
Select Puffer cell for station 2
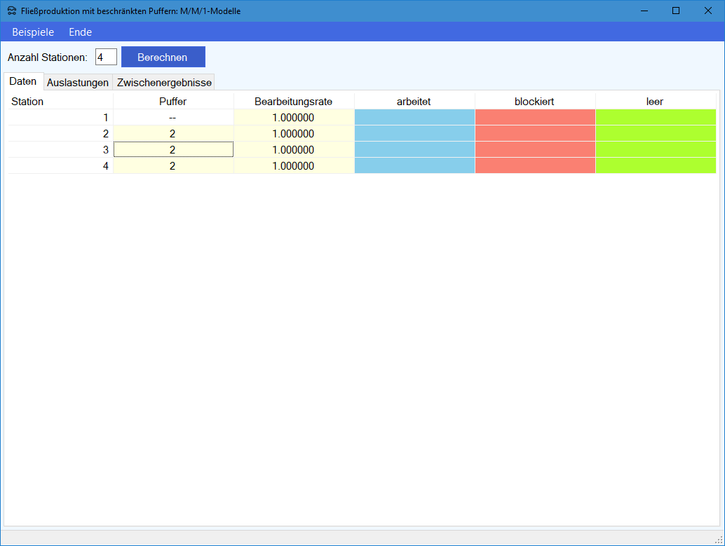click(172, 133)
